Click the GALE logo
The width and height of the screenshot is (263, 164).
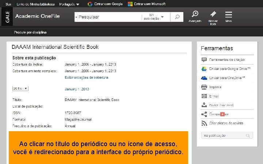[x=7, y=16]
